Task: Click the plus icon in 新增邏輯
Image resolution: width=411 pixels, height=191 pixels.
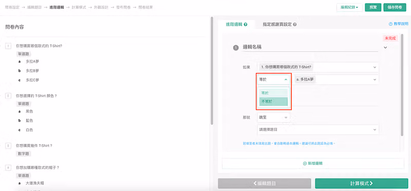Action: [305, 163]
